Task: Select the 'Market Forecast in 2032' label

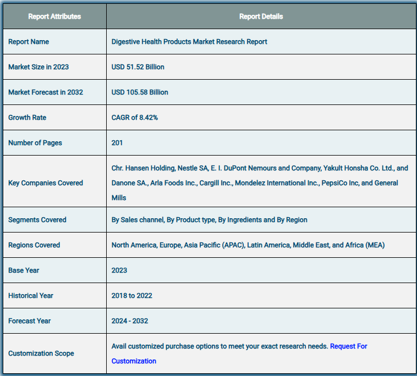Action: pos(46,92)
